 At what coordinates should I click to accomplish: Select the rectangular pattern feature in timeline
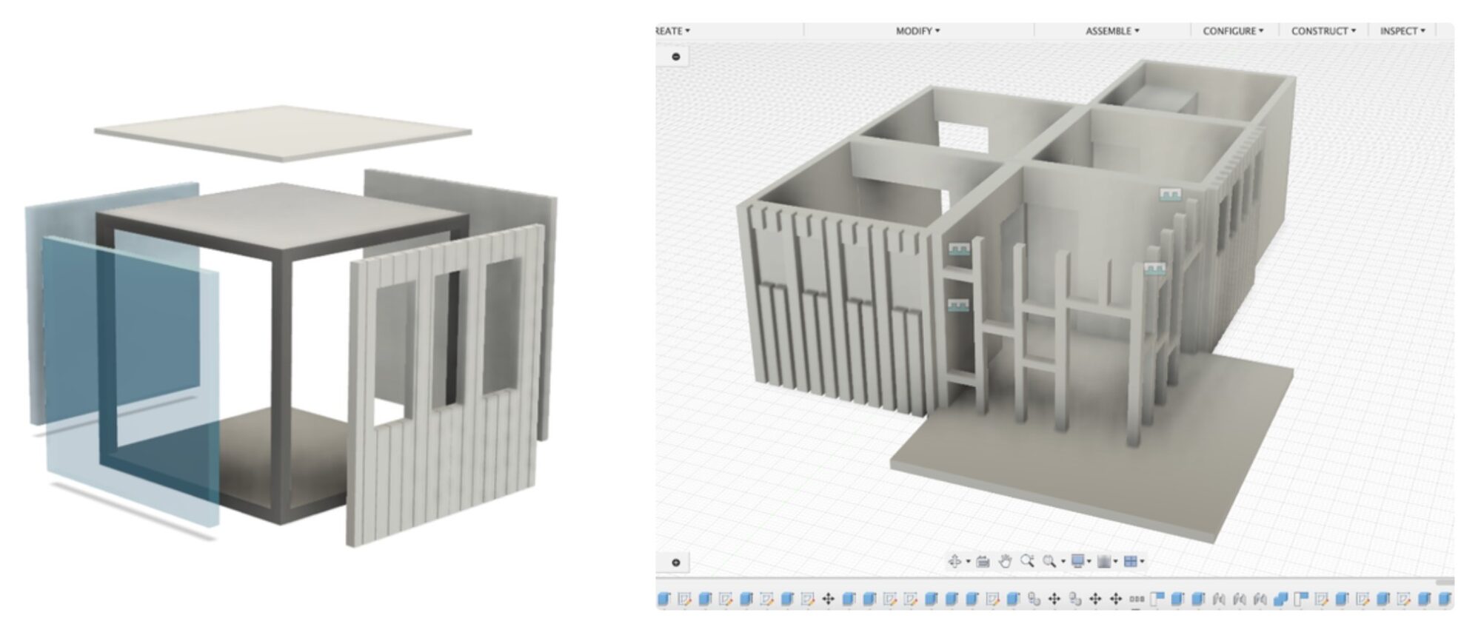(x=1137, y=599)
